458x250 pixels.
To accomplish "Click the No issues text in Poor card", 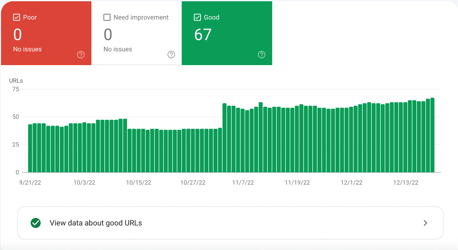I will coord(27,49).
